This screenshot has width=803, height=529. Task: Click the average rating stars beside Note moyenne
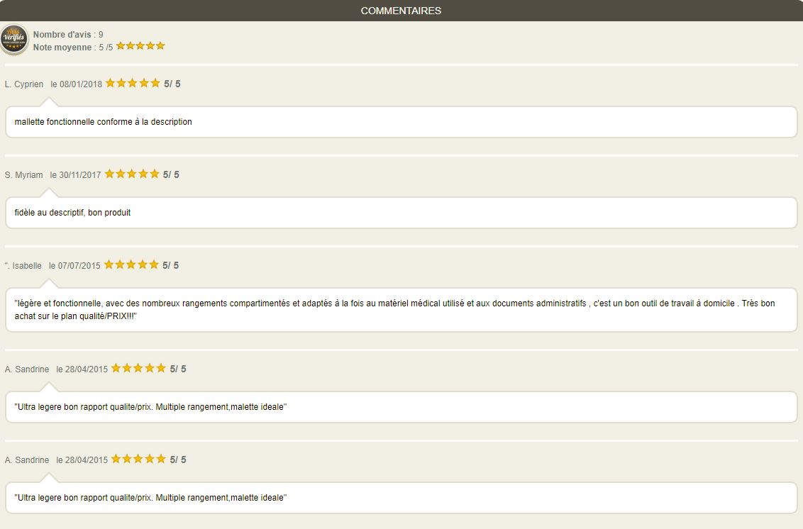[x=140, y=46]
